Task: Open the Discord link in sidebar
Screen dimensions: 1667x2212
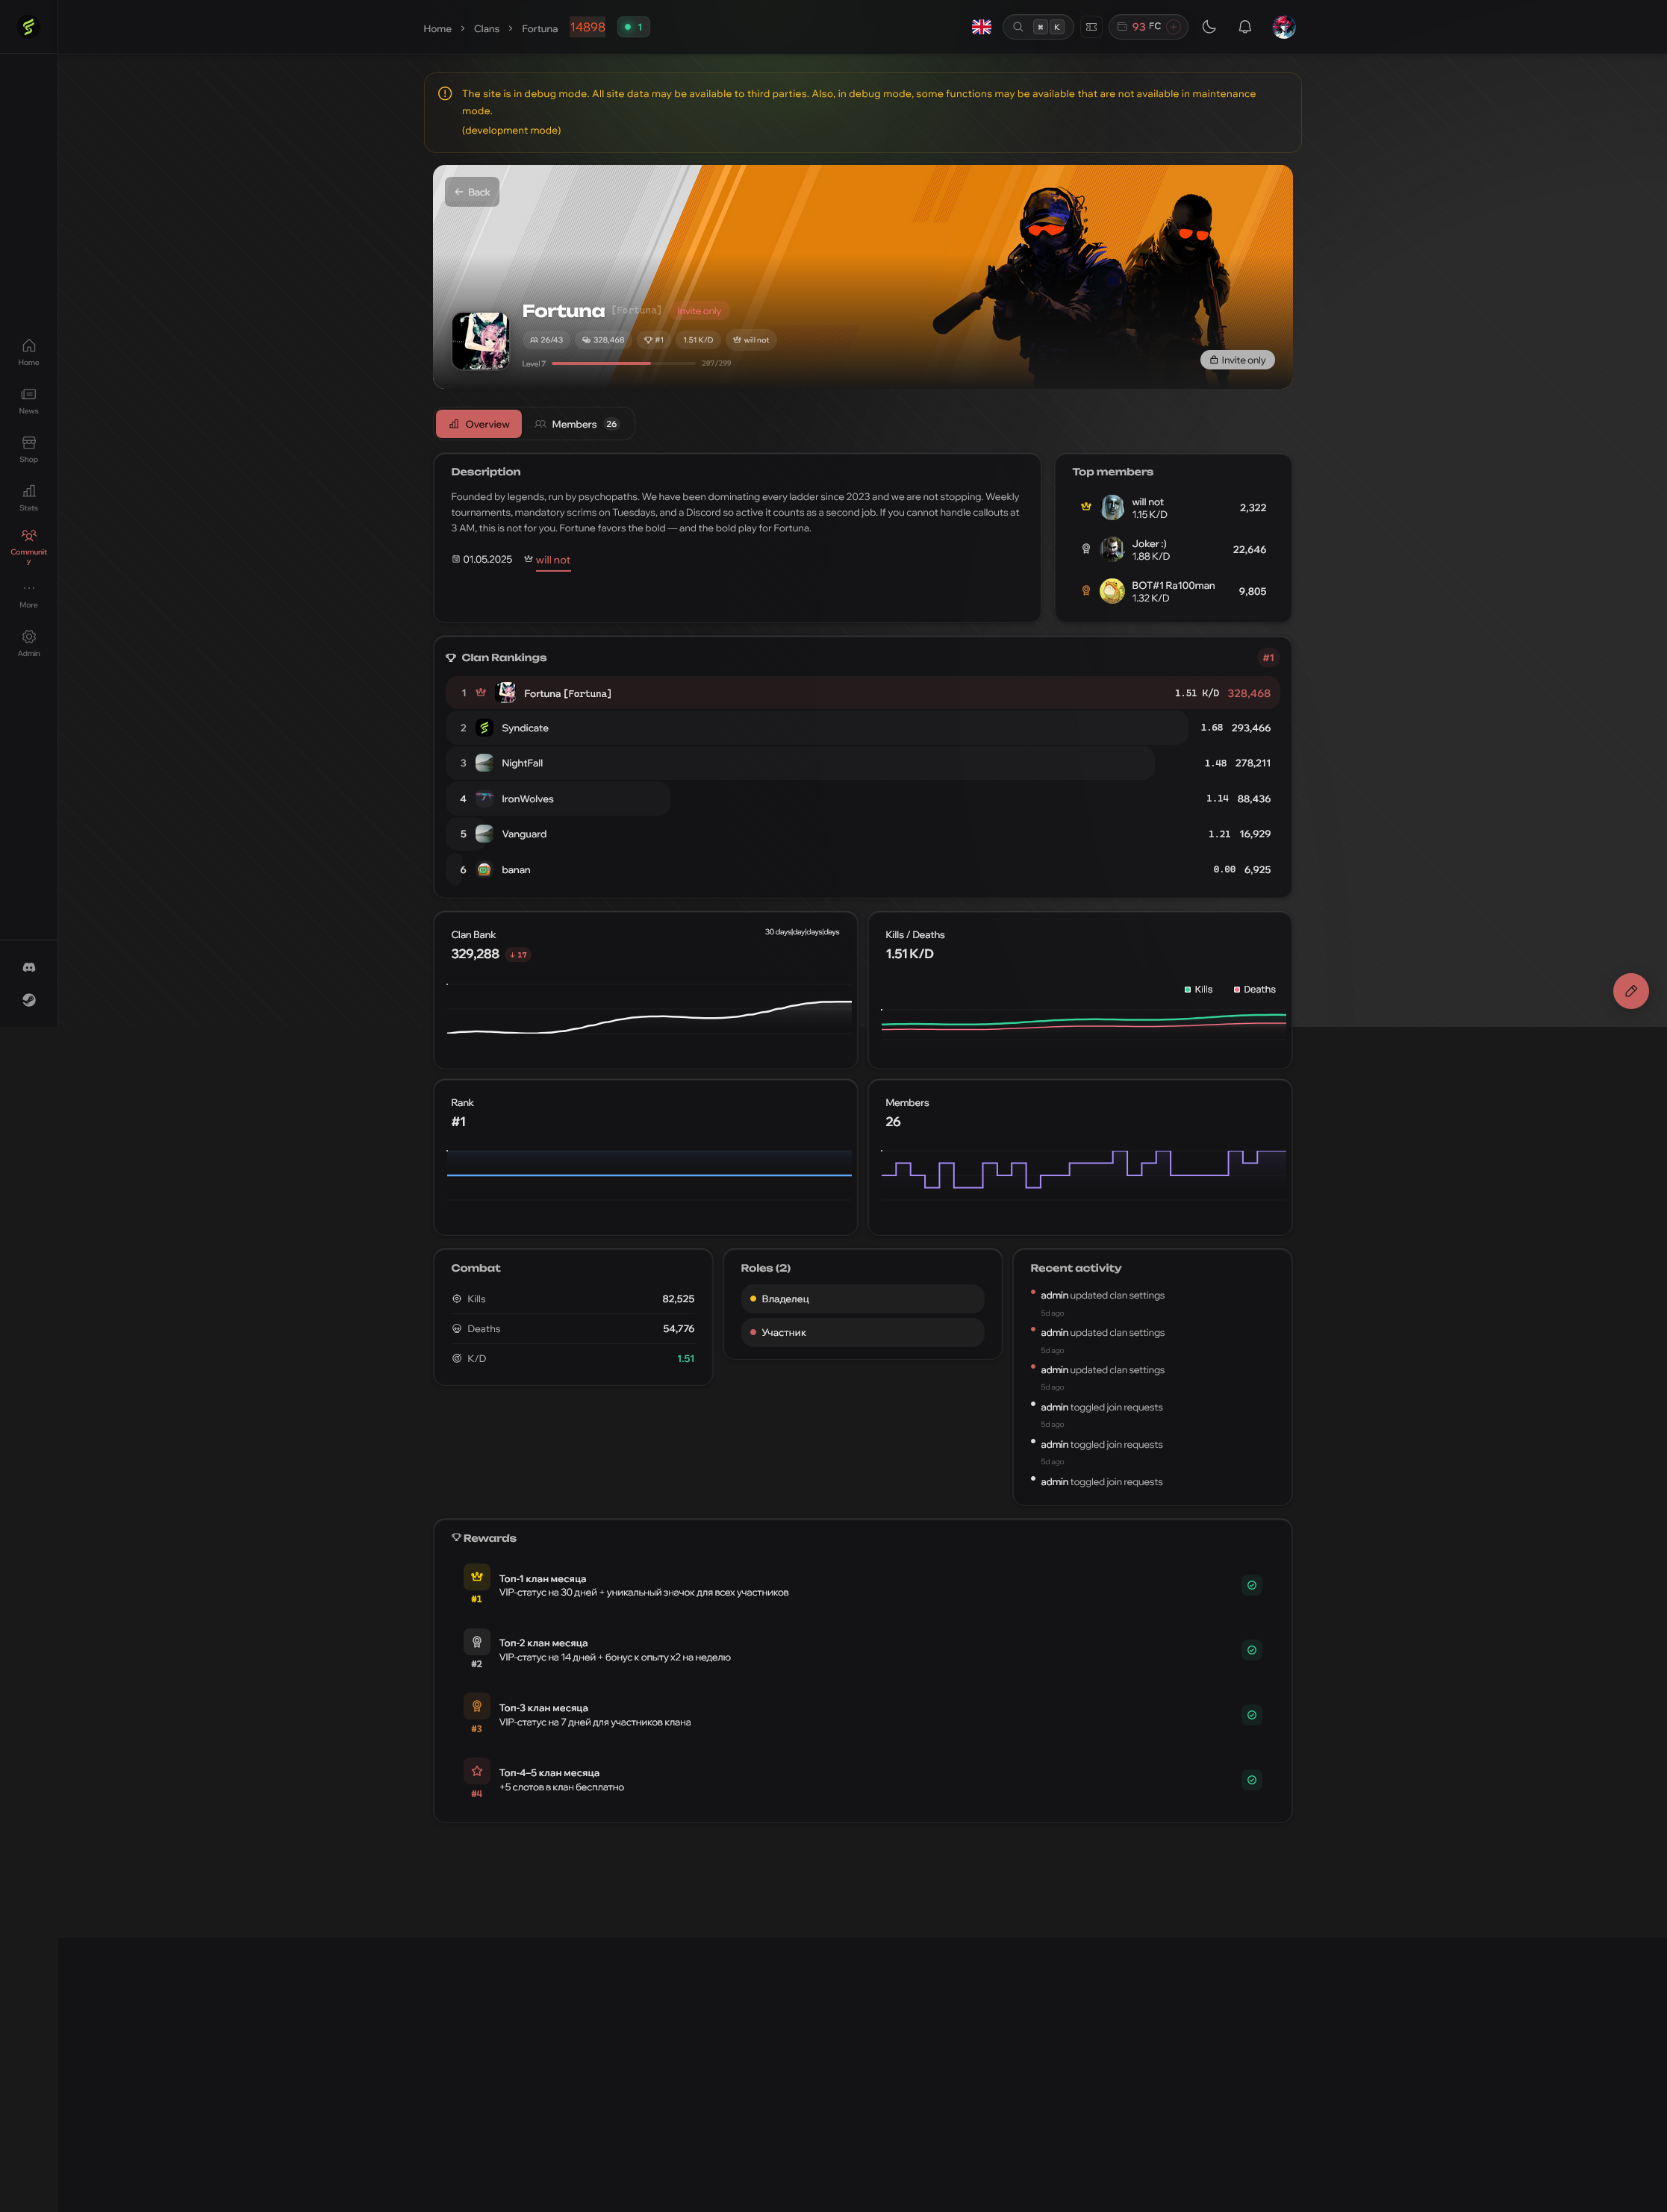Action: [29, 967]
